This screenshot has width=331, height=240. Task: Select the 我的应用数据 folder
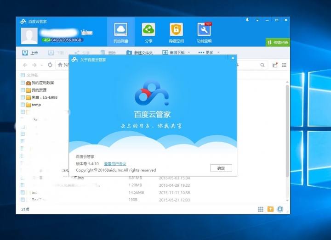[43, 83]
